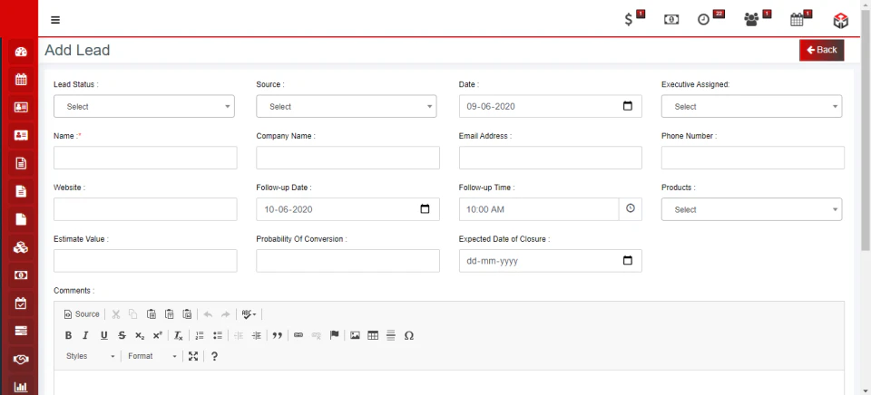871x395 pixels.
Task: Insert a numbered list
Action: pyautogui.click(x=200, y=335)
